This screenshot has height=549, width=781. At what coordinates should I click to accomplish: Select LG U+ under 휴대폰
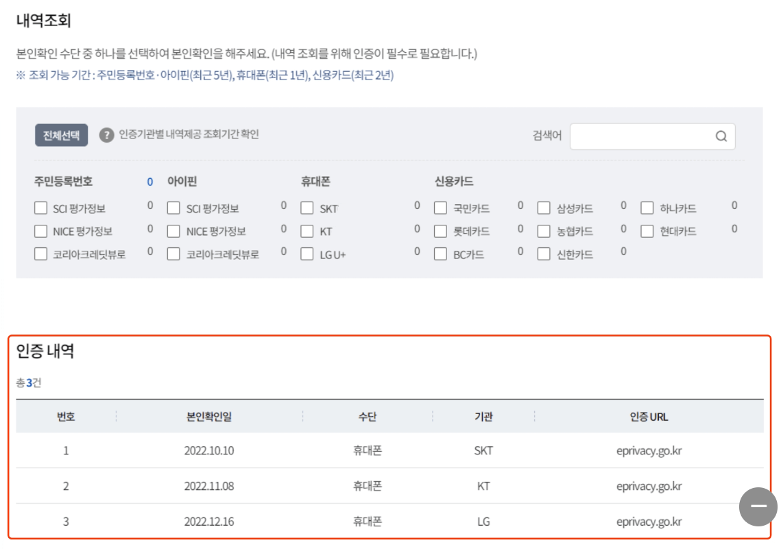(307, 252)
